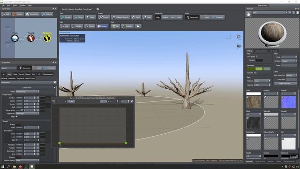
Task: Collapse the Generation section header arrow
Action: pyautogui.click(x=55, y=88)
